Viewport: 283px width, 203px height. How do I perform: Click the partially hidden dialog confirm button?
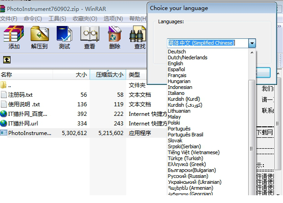tap(263, 73)
